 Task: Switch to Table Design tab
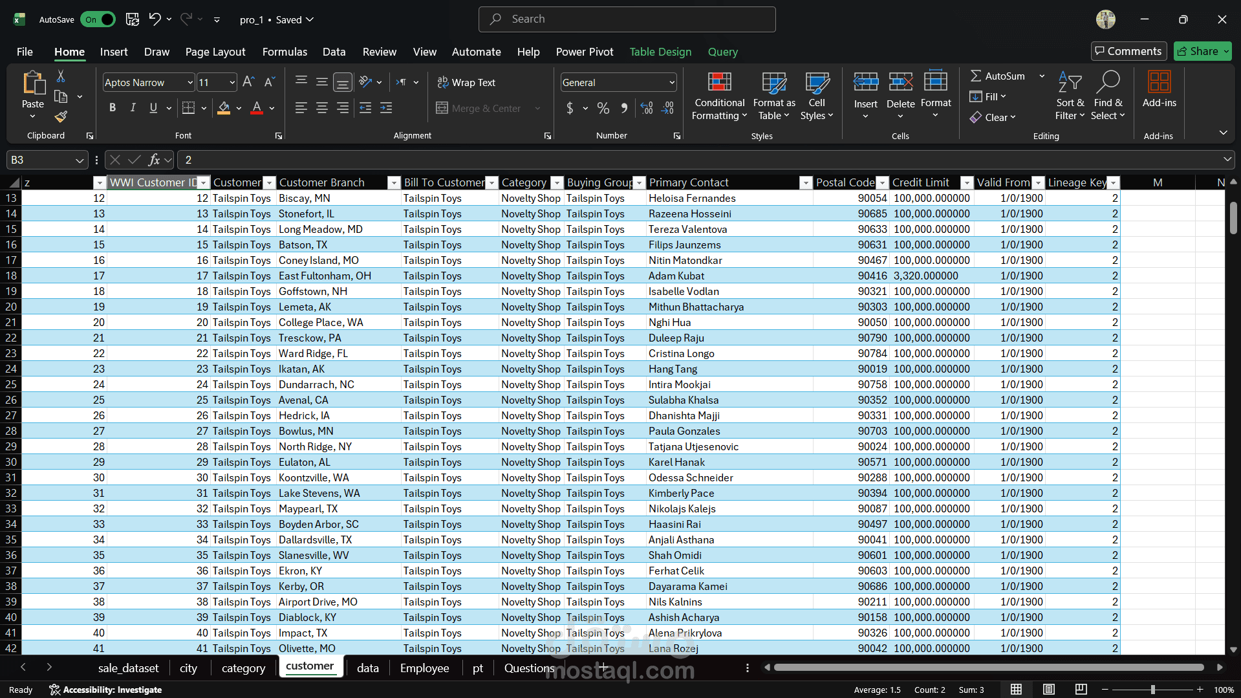click(x=660, y=52)
